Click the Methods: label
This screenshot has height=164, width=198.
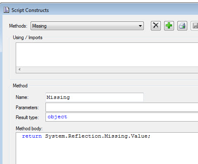point(18,26)
